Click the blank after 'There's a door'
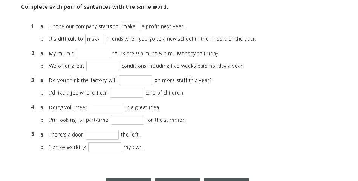 coord(102,135)
